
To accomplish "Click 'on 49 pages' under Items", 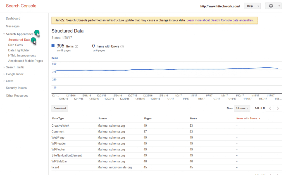I will 64,51.
